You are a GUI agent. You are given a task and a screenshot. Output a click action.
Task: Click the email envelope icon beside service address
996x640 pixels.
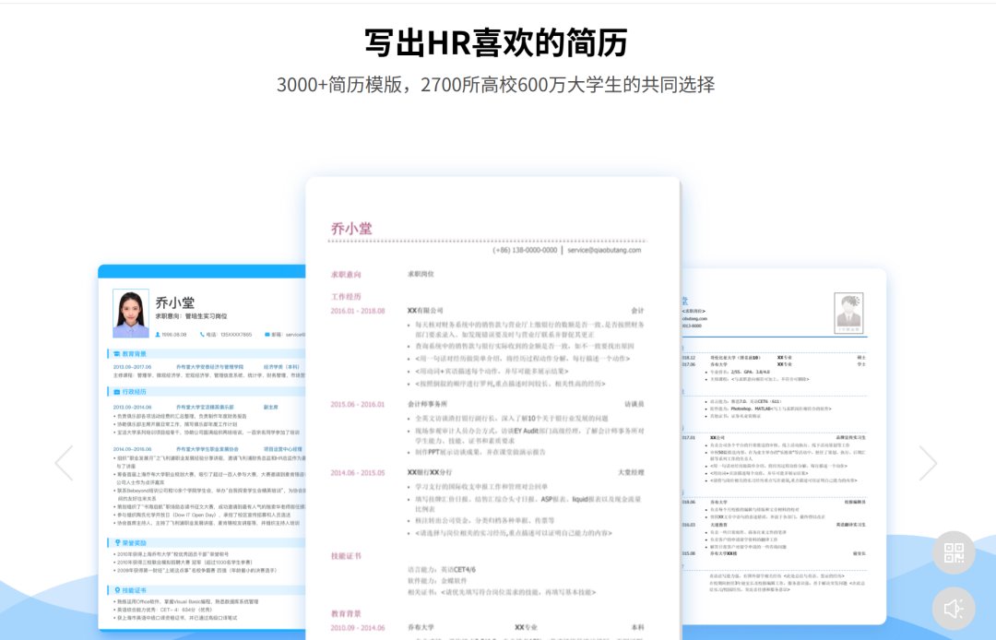[x=266, y=334]
